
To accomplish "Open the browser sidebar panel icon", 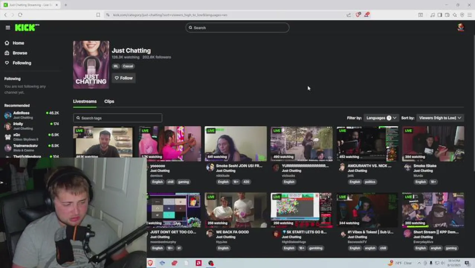I will [440, 15].
